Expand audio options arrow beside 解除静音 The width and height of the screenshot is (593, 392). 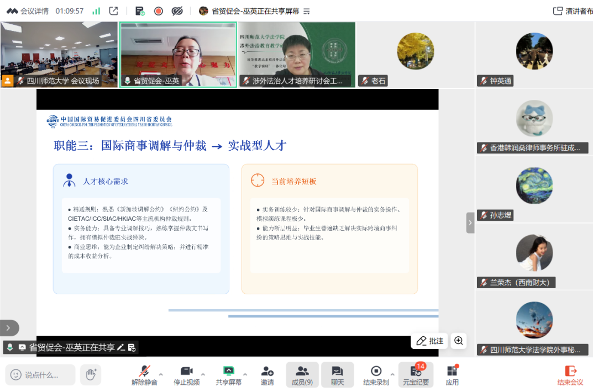pos(161,374)
